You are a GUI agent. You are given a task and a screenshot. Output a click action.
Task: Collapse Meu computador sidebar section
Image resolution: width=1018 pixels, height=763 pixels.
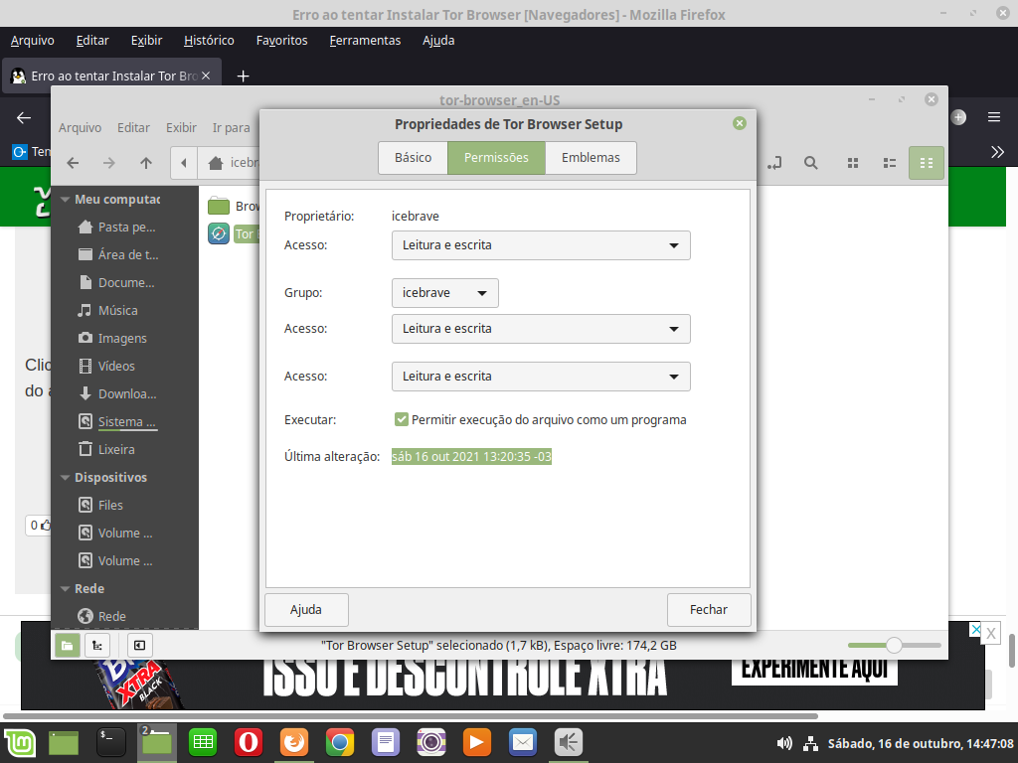pyautogui.click(x=65, y=200)
